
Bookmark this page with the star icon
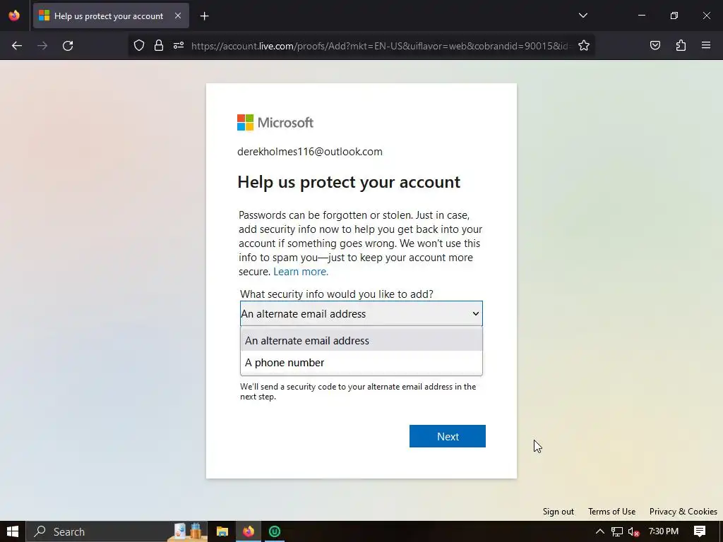pos(584,45)
